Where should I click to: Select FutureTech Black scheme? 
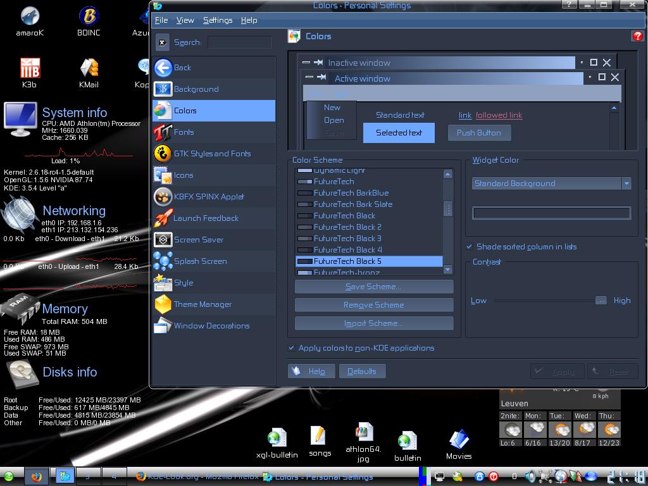coord(370,215)
